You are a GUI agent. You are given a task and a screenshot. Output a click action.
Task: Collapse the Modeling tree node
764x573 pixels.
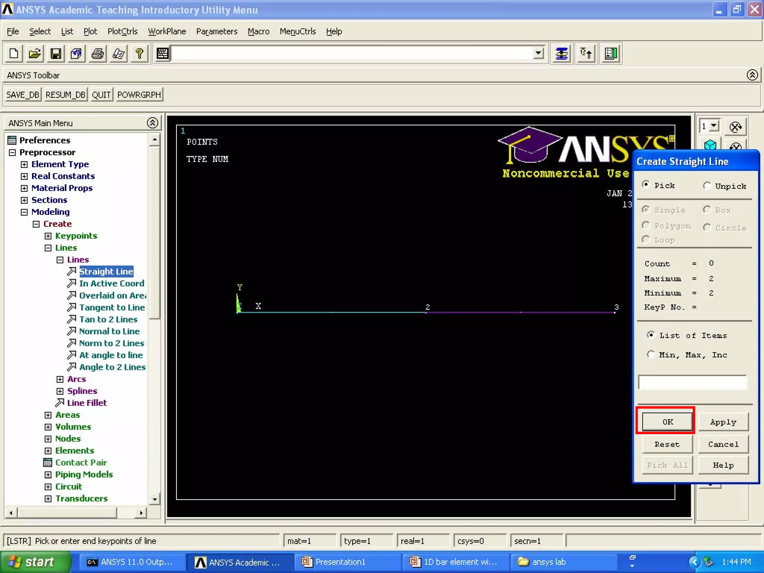[24, 212]
